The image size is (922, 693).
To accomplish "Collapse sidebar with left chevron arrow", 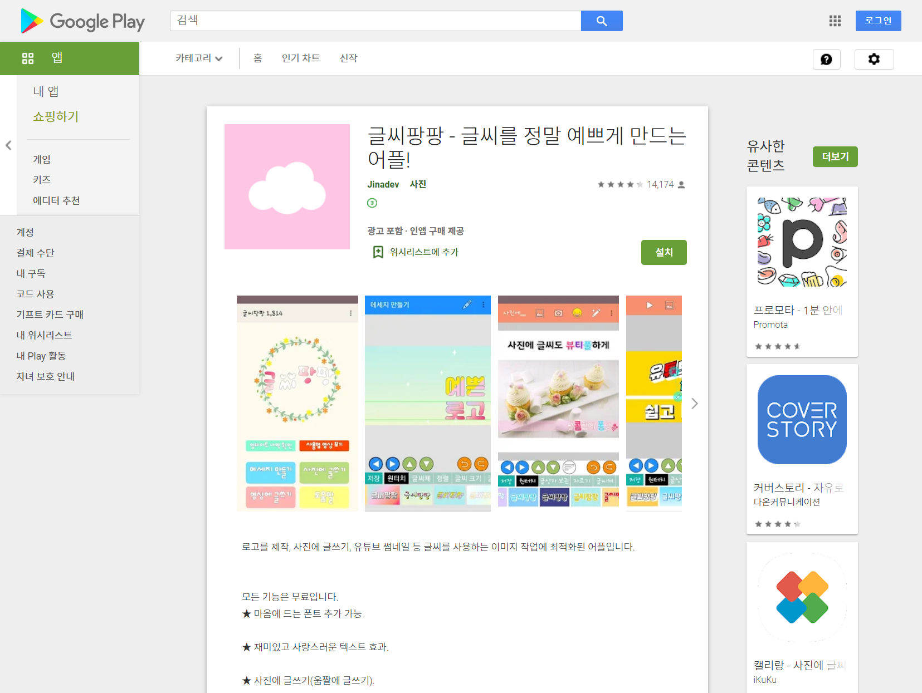I will pyautogui.click(x=8, y=145).
